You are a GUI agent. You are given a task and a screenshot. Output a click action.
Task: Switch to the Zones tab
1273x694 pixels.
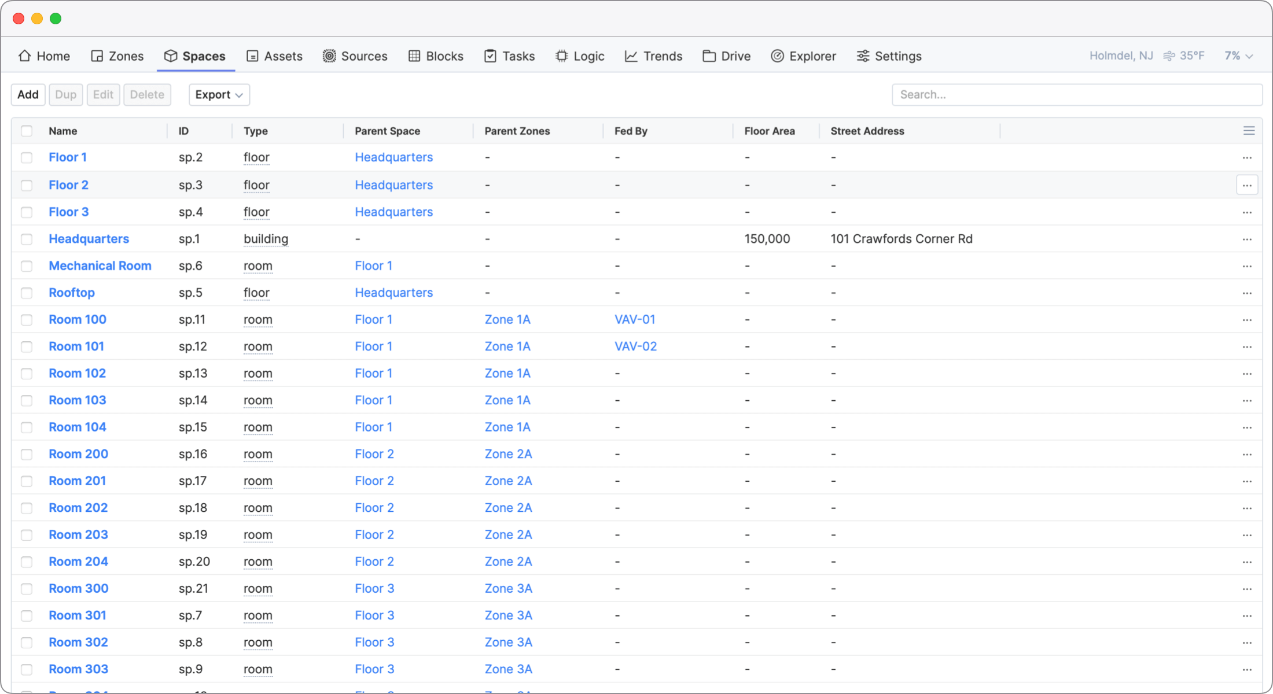click(x=117, y=56)
